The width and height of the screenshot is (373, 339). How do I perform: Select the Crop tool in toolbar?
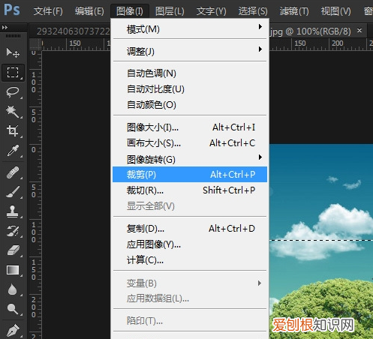(x=13, y=131)
